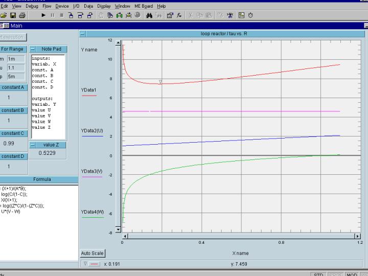The image size is (368, 276).
Task: Click the fx function toolbar icon
Action: (x=179, y=15)
